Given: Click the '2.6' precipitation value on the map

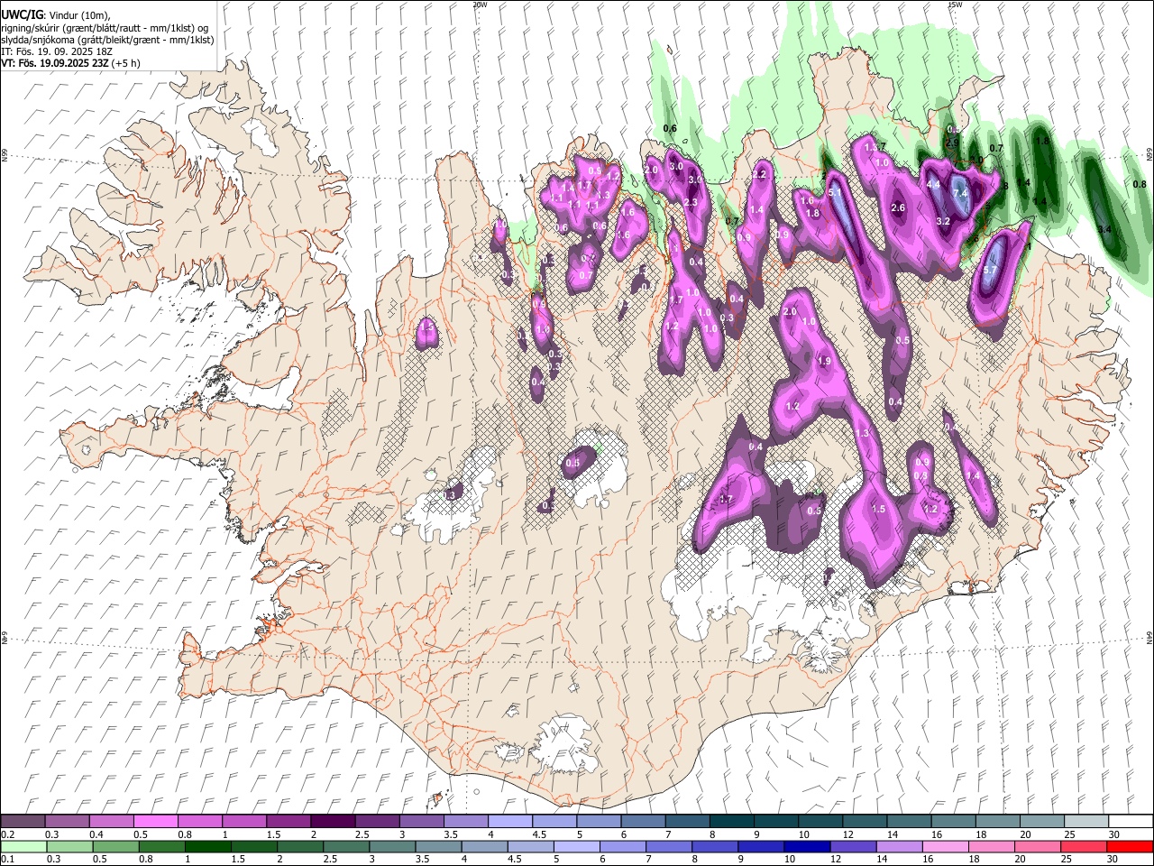Looking at the screenshot, I should [x=897, y=208].
